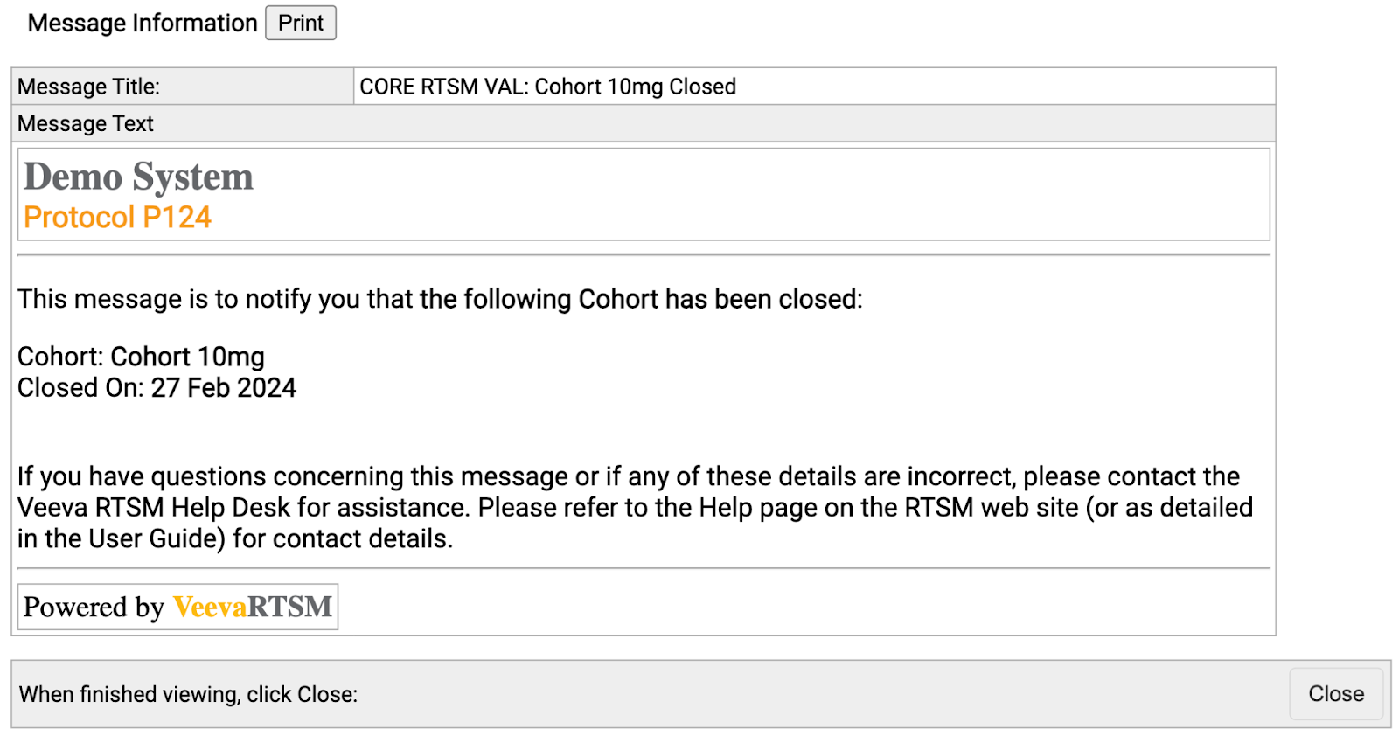Click the Message Information heading
The image size is (1399, 743).
click(x=143, y=24)
